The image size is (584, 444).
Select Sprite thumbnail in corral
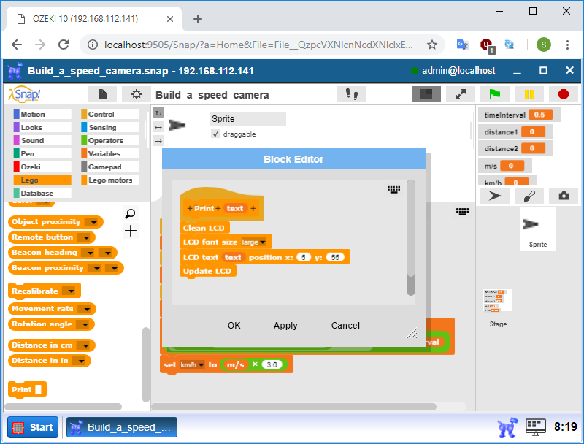coord(538,229)
